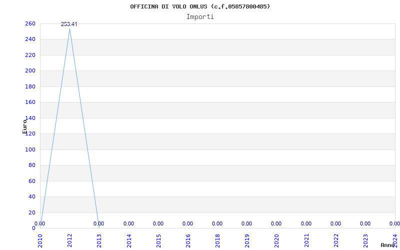Select the 0.00 value above year 2014

coord(128,223)
